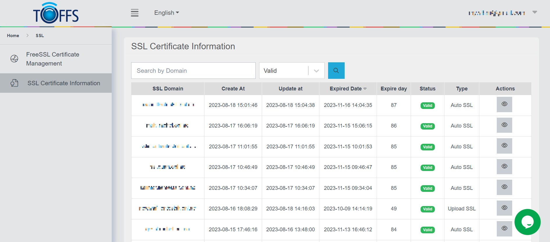Open the user account dropdown arrow
The width and height of the screenshot is (550, 242).
tap(534, 12)
